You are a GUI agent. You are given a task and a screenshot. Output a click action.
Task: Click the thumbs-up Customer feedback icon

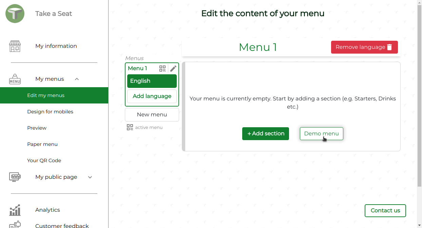tap(15, 224)
